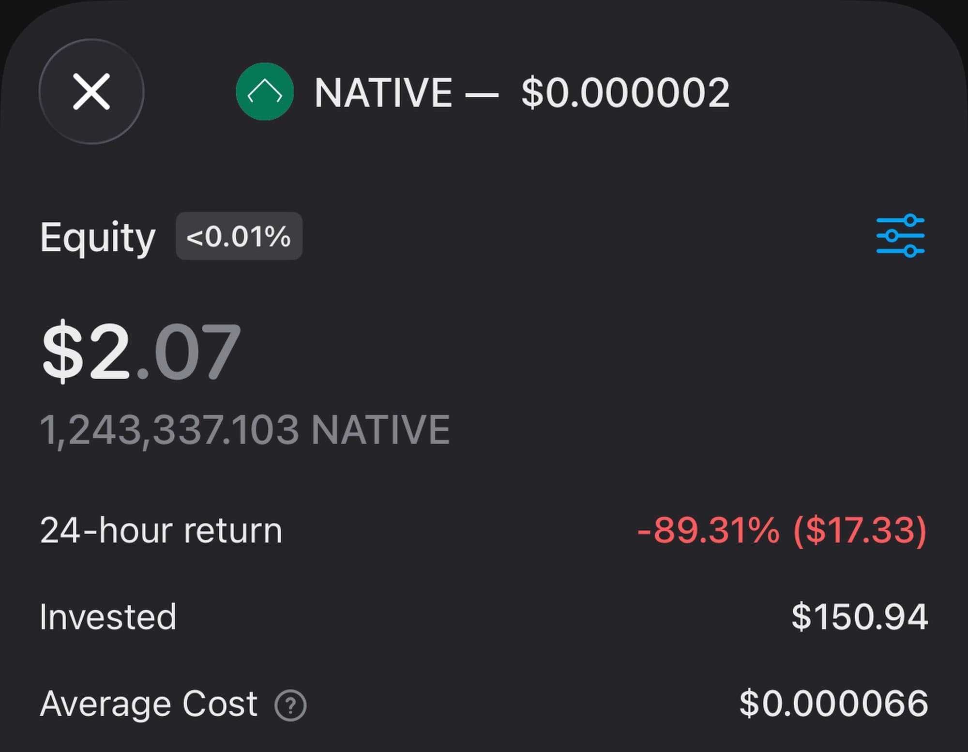Close the NATIVE position details sheet
This screenshot has height=752, width=968.
tap(91, 92)
